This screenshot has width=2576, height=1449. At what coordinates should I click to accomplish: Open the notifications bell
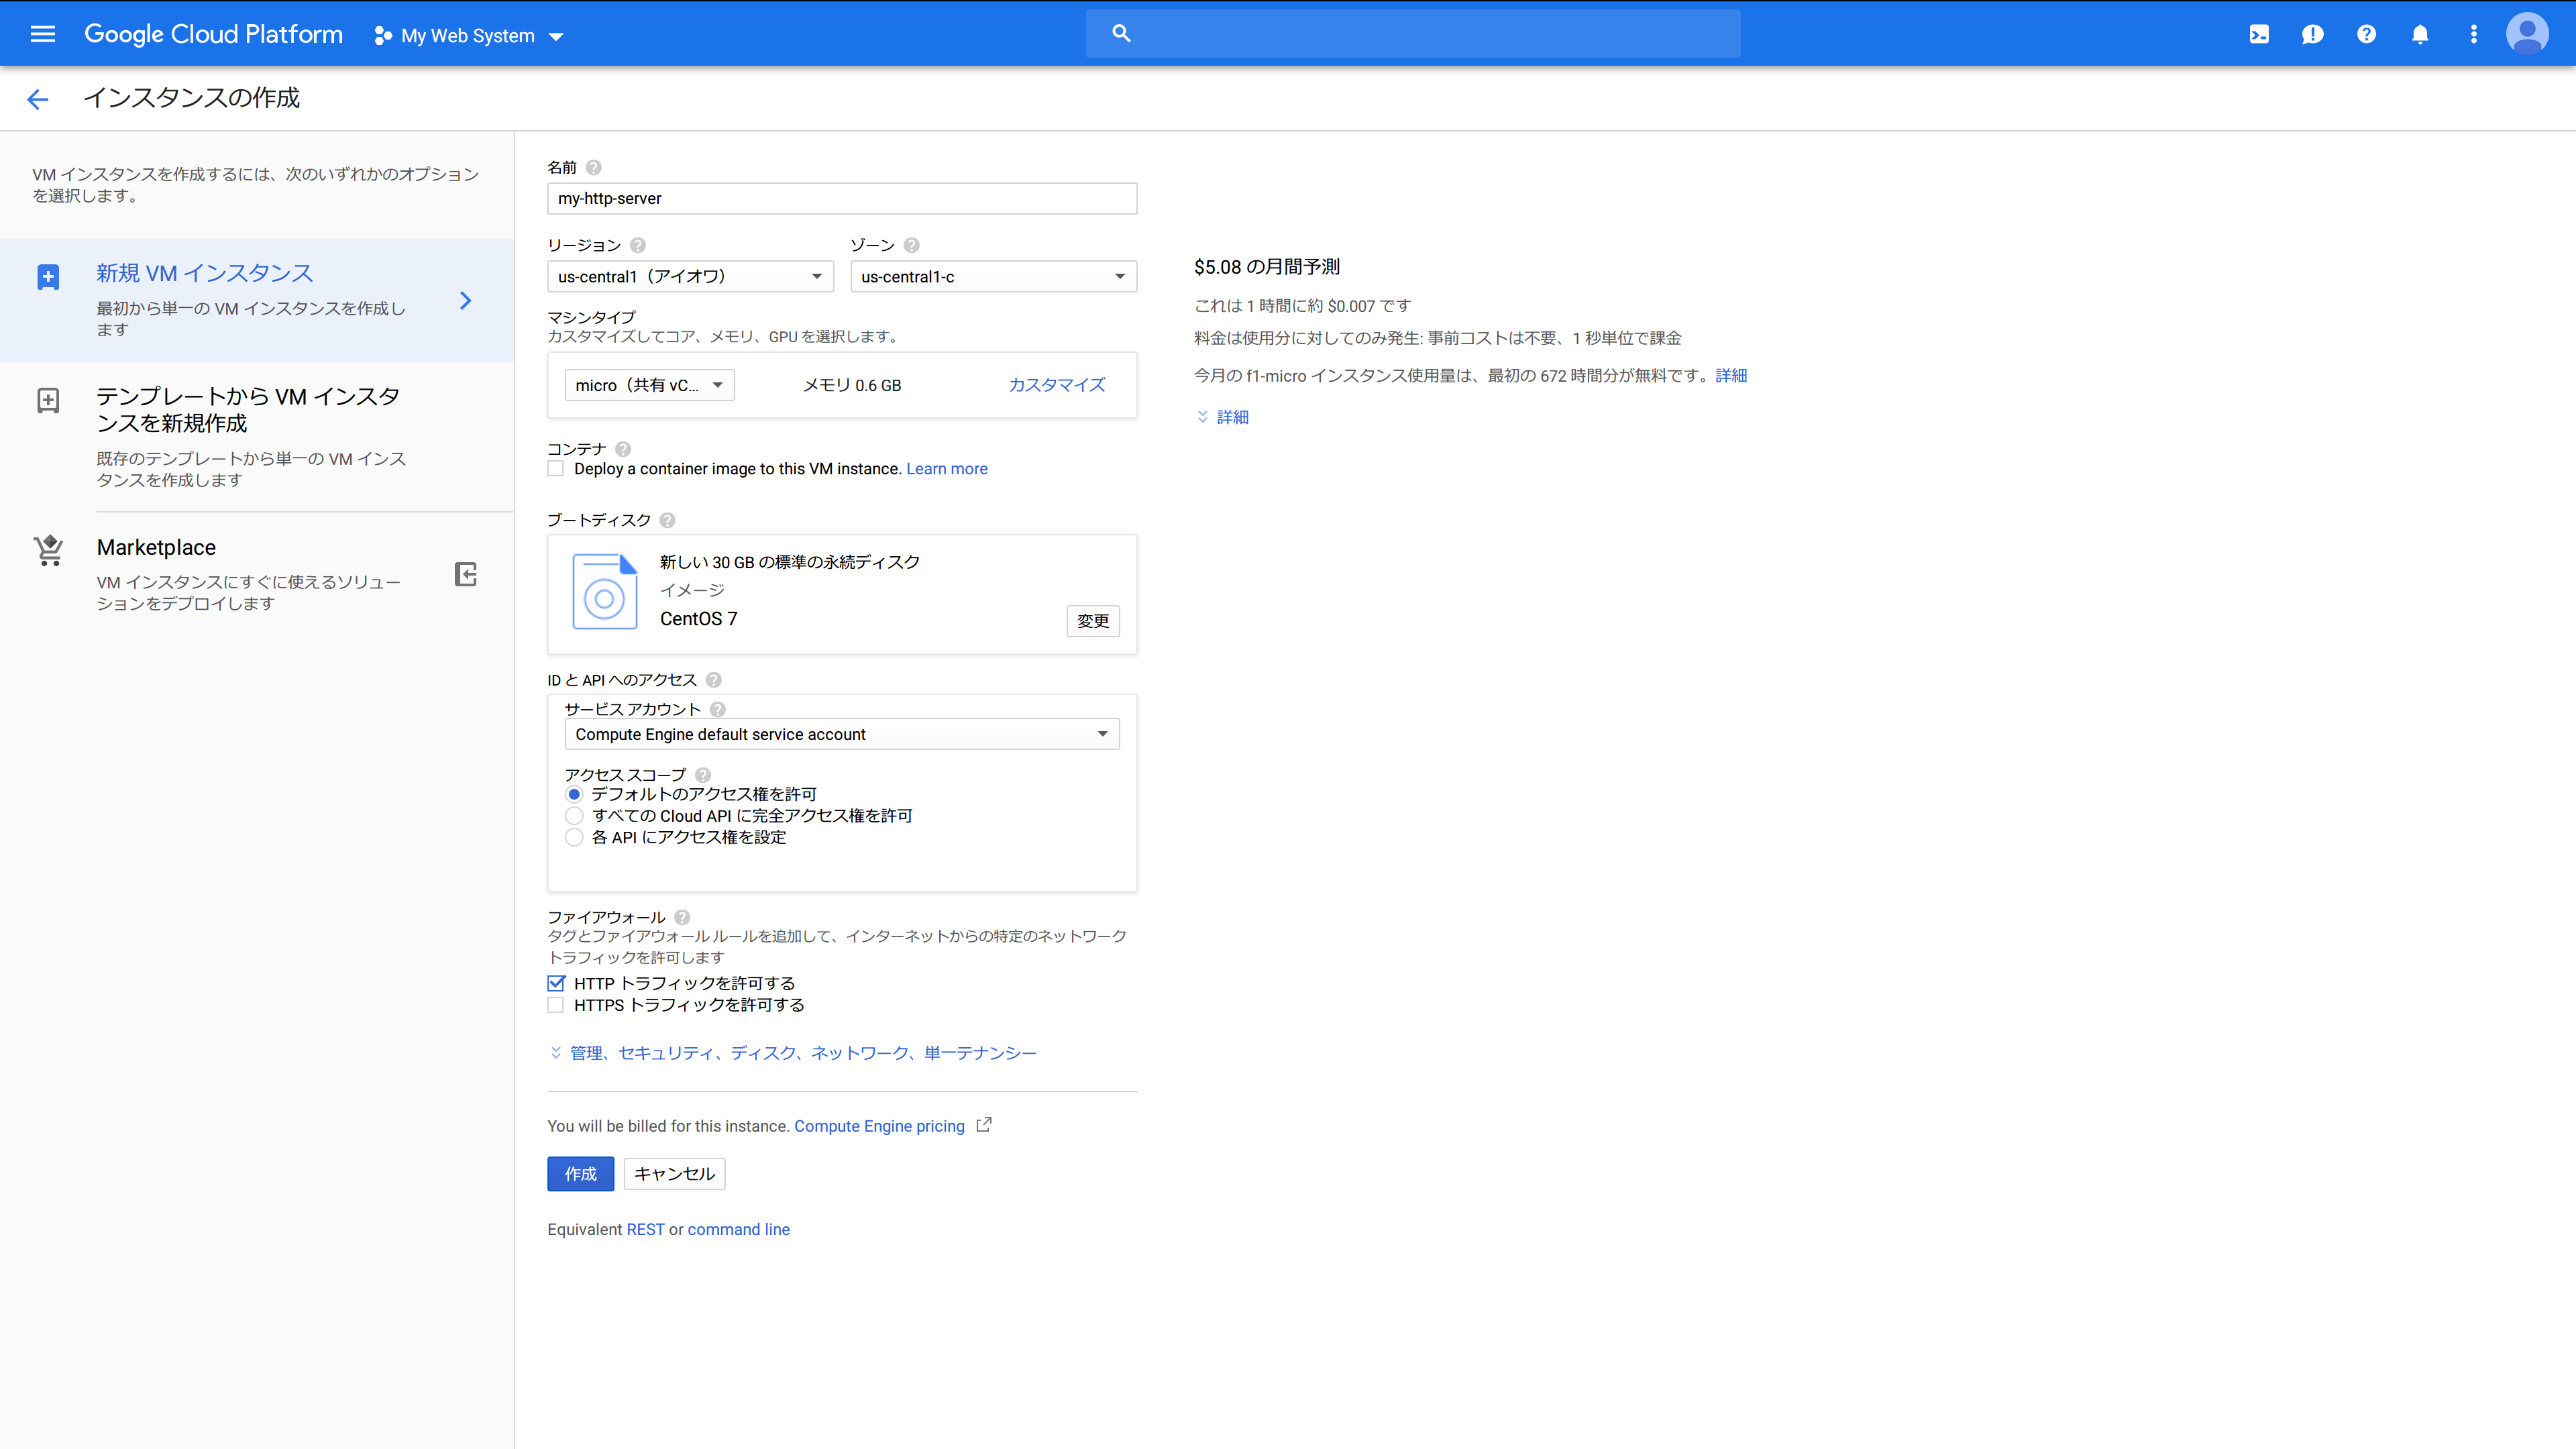coord(2420,34)
